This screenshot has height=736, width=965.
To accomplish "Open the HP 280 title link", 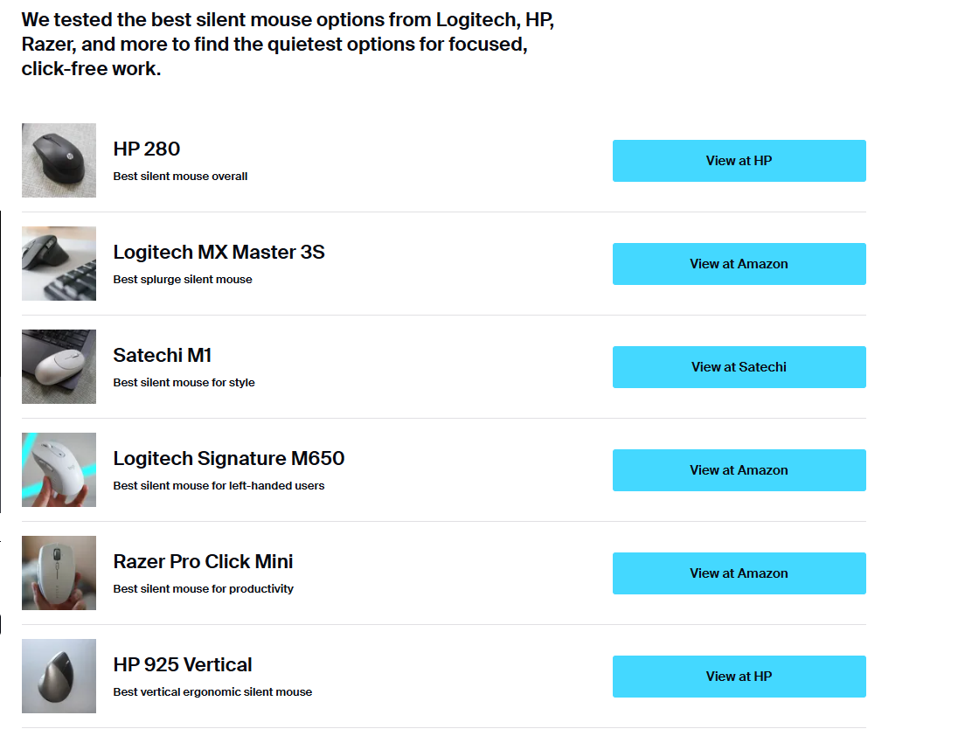I will [x=147, y=149].
